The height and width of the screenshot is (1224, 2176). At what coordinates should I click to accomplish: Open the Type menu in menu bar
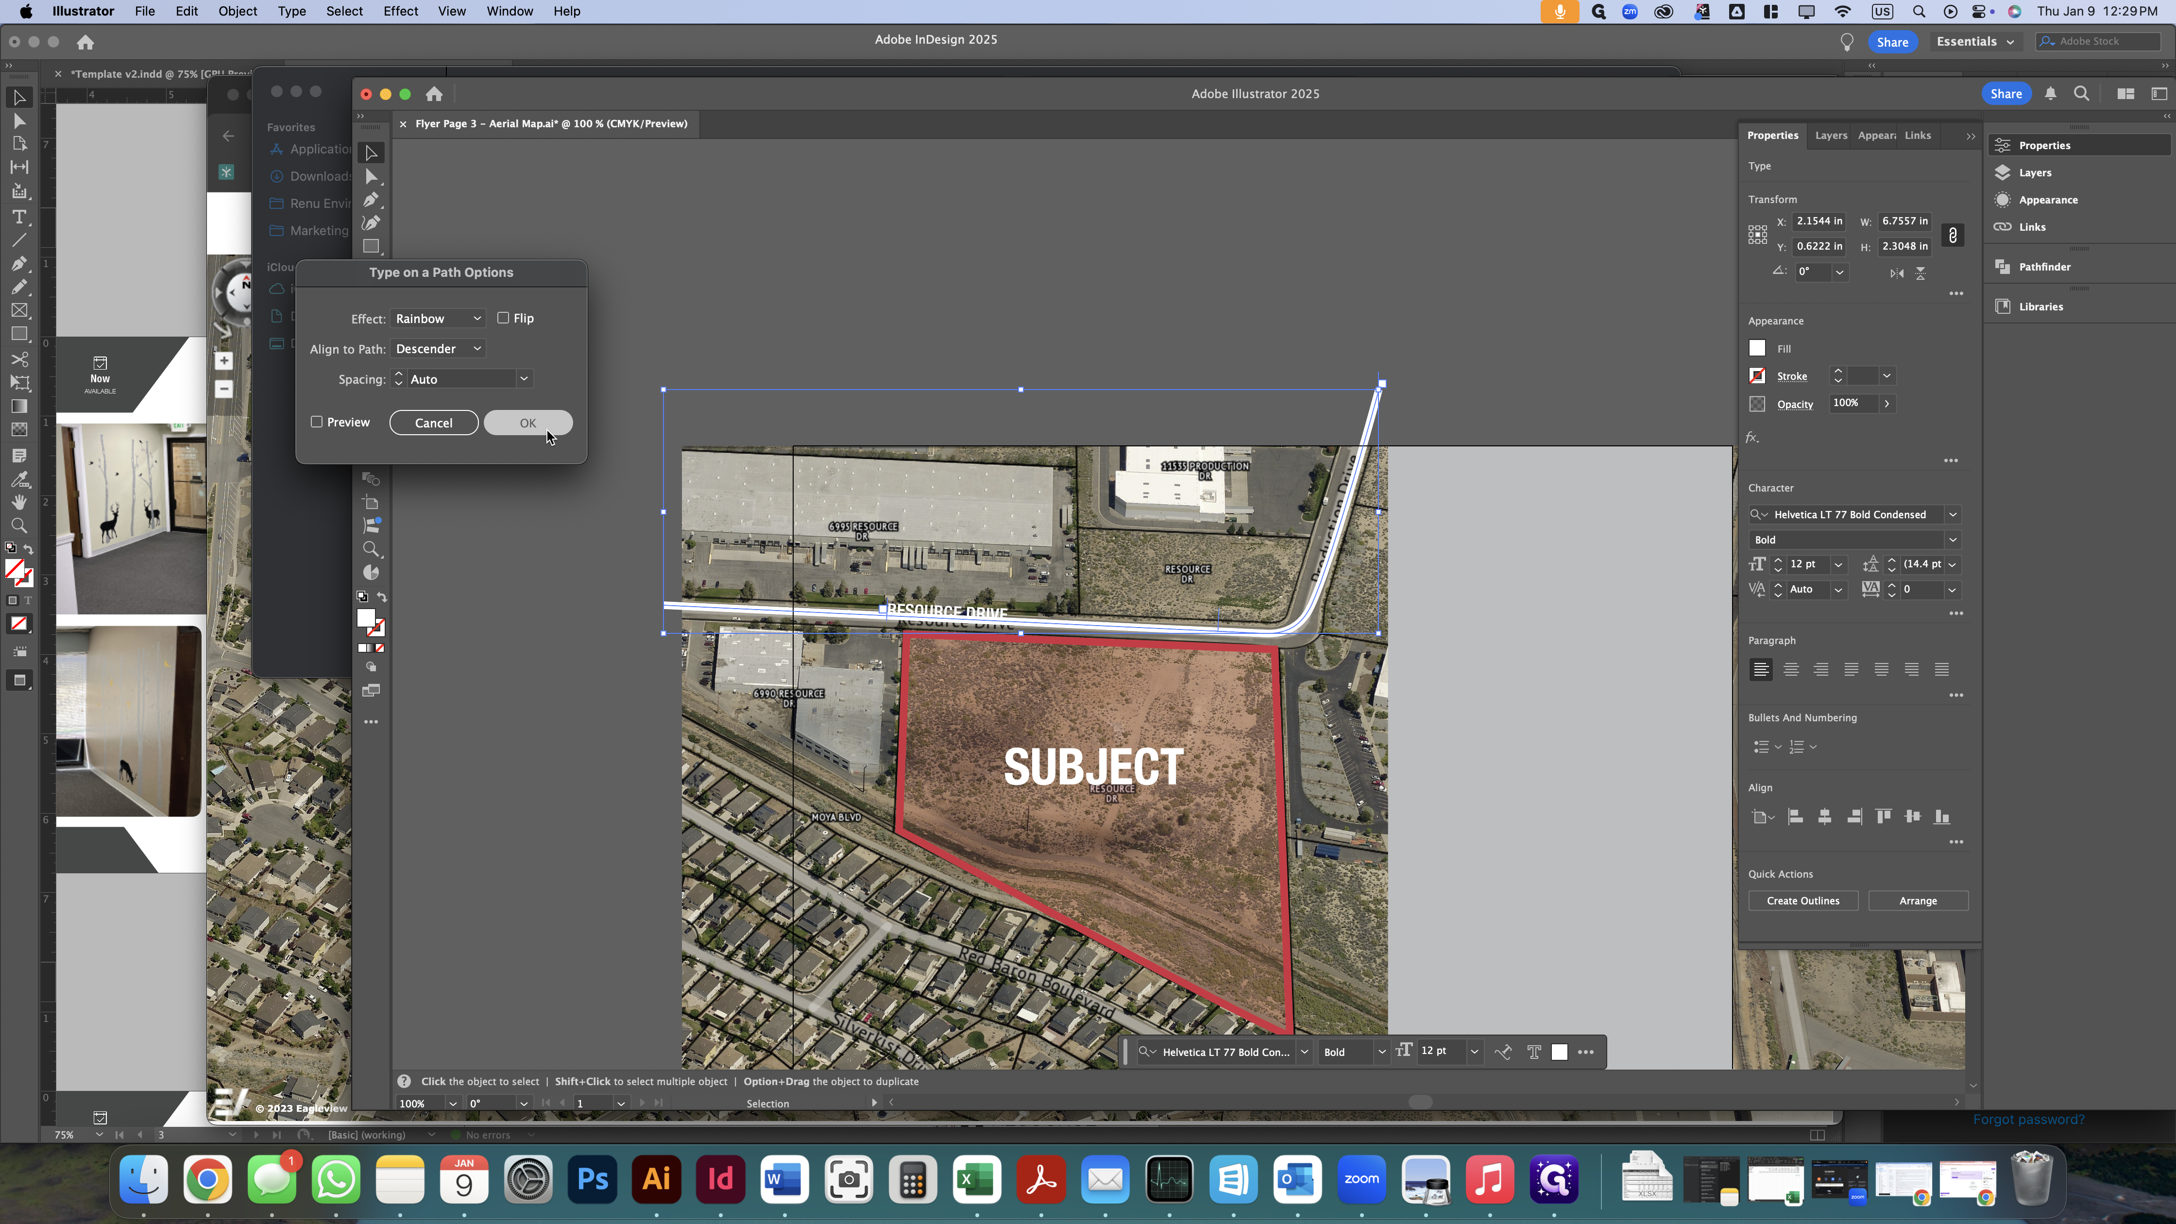tap(291, 11)
